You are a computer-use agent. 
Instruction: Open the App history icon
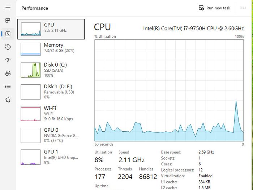8,47
